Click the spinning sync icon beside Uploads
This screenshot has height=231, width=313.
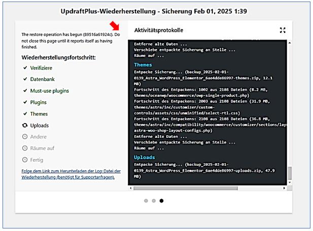[x=25, y=126]
